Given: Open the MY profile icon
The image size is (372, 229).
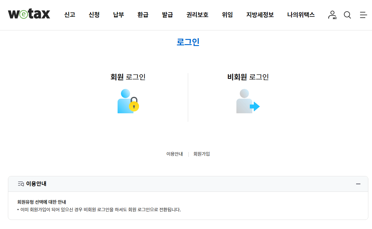Looking at the screenshot, I should (332, 15).
